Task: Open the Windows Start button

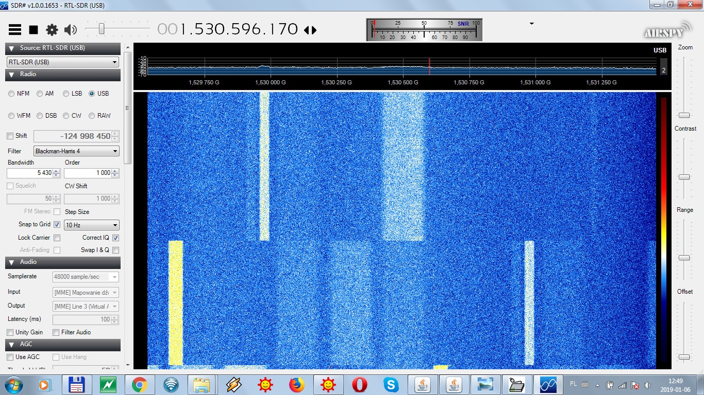Action: coord(14,384)
